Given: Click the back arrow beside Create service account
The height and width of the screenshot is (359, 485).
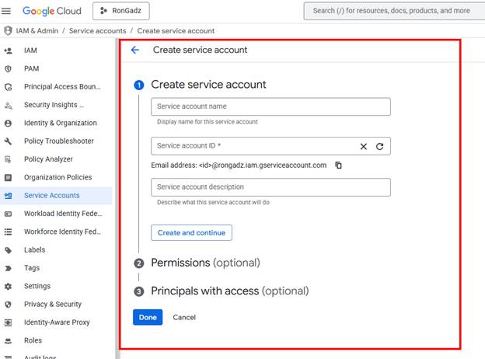Looking at the screenshot, I should pos(135,50).
